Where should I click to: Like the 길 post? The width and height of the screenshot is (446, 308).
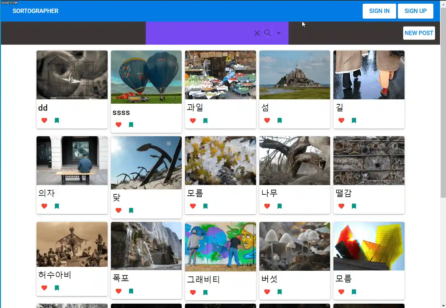tap(341, 121)
